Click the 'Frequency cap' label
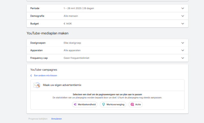Screen dimensions: 204x123 coord(39,58)
